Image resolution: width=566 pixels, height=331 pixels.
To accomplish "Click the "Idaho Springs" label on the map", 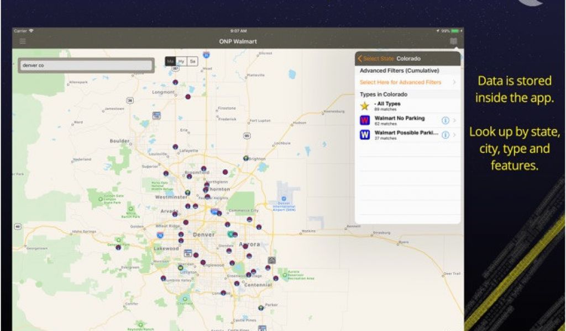I will (84, 232).
